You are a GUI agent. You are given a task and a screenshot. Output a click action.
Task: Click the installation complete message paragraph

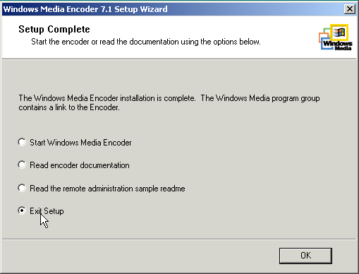(169, 102)
